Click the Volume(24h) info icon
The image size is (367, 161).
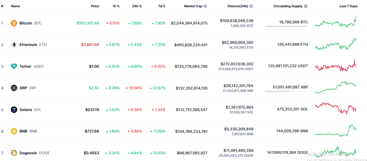(x=251, y=6)
